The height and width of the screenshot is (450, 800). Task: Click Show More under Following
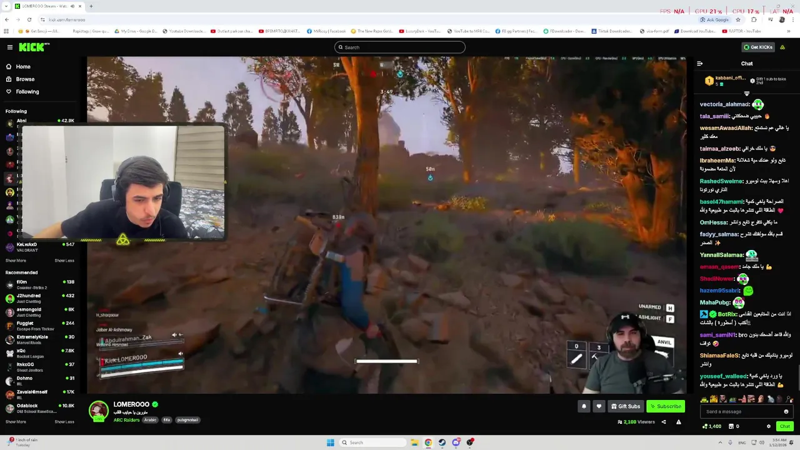point(16,261)
